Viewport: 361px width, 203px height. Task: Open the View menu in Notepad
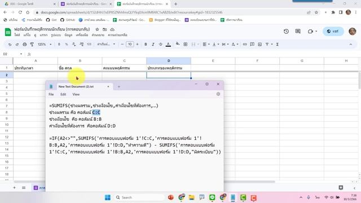[x=76, y=94]
